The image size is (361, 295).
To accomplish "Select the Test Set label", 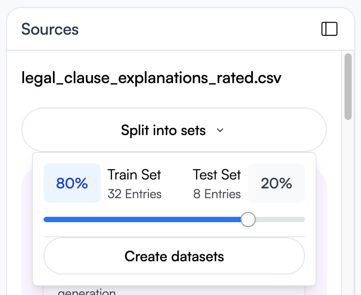I will pyautogui.click(x=217, y=175).
